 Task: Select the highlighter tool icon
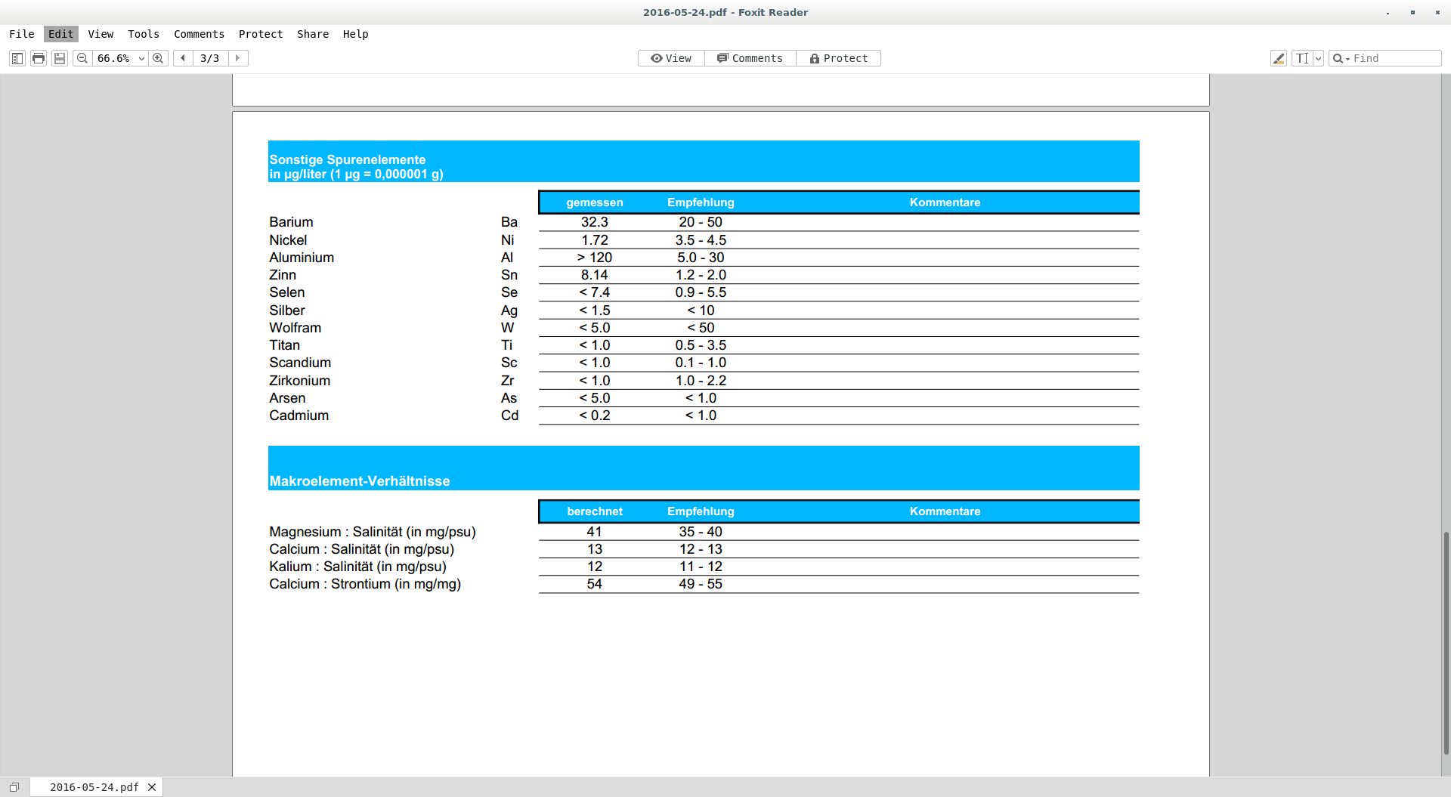[1279, 58]
